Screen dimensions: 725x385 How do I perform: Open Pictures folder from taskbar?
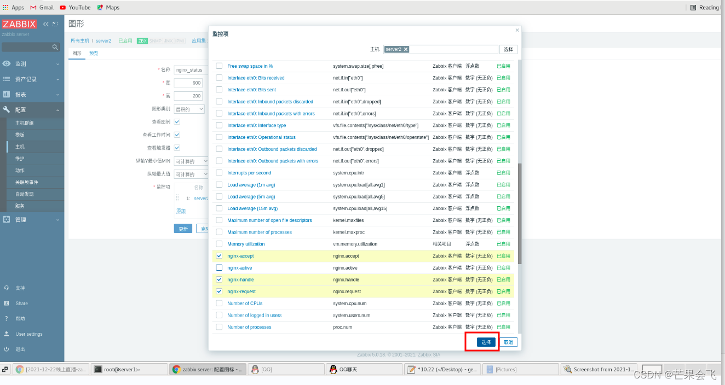(x=520, y=369)
